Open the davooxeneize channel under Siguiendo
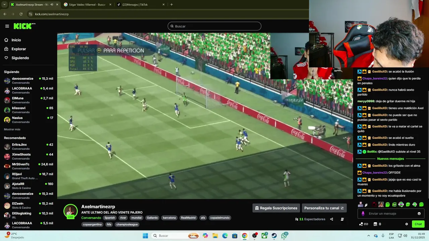 click(28, 80)
